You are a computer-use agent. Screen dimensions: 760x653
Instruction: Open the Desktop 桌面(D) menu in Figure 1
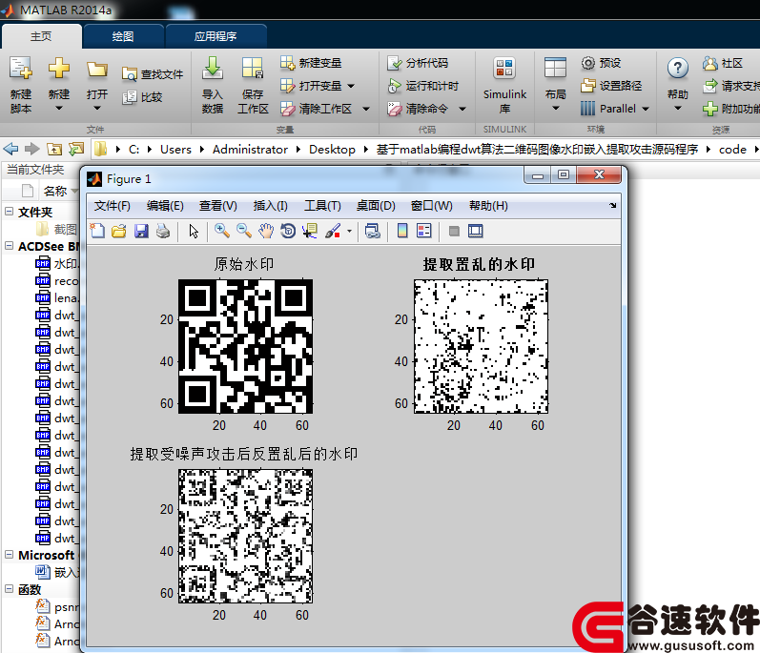pyautogui.click(x=376, y=206)
